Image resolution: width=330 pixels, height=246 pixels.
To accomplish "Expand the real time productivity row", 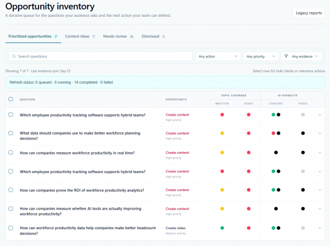I will [320, 153].
